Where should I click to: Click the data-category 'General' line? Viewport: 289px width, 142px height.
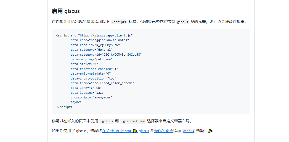pyautogui.click(x=92, y=50)
